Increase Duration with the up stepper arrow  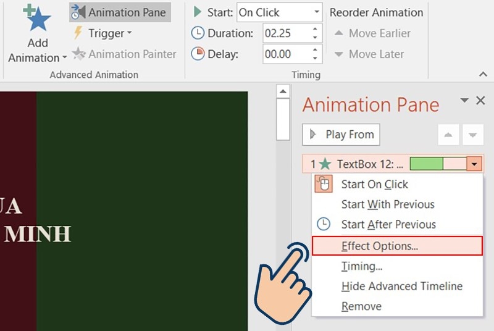tap(315, 29)
